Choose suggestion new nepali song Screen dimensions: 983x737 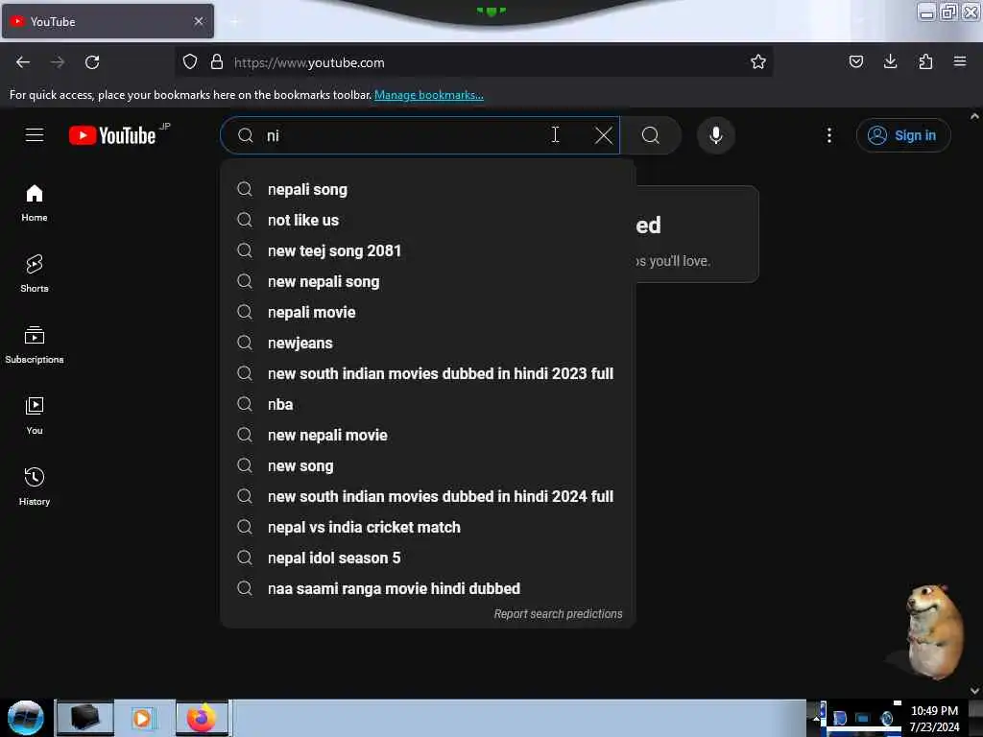pos(427,281)
